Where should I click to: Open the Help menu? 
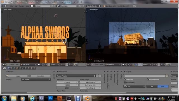[27, 6]
